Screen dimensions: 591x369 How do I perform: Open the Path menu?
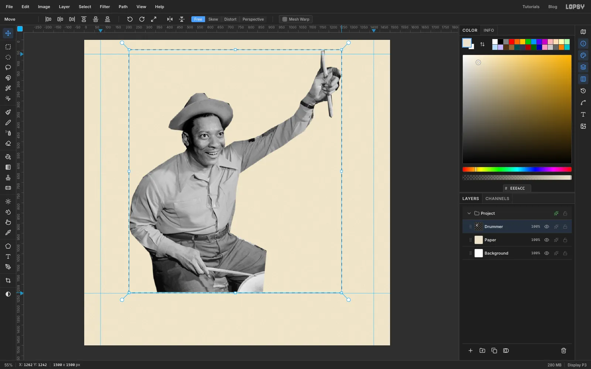pyautogui.click(x=123, y=7)
